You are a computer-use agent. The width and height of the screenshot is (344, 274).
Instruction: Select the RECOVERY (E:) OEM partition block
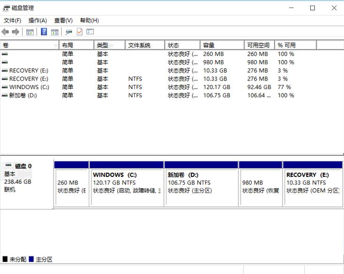(313, 184)
